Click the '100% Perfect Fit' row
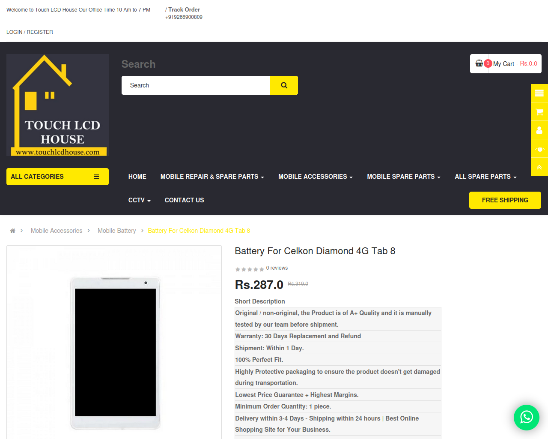 pos(338,360)
